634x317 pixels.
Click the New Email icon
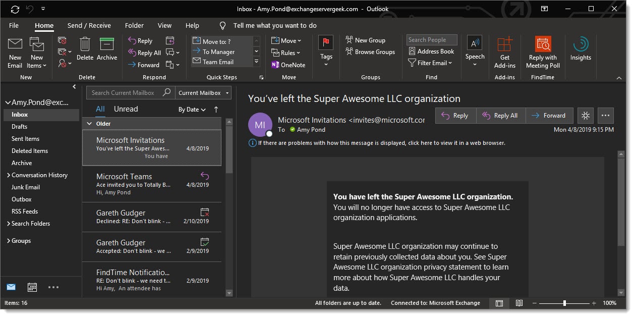click(x=15, y=44)
